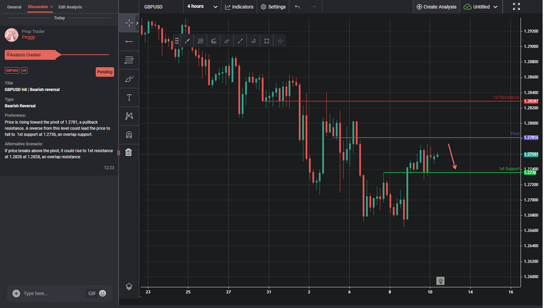This screenshot has height=308, width=544.
Task: Toggle fullscreen chart view
Action: [x=516, y=7]
